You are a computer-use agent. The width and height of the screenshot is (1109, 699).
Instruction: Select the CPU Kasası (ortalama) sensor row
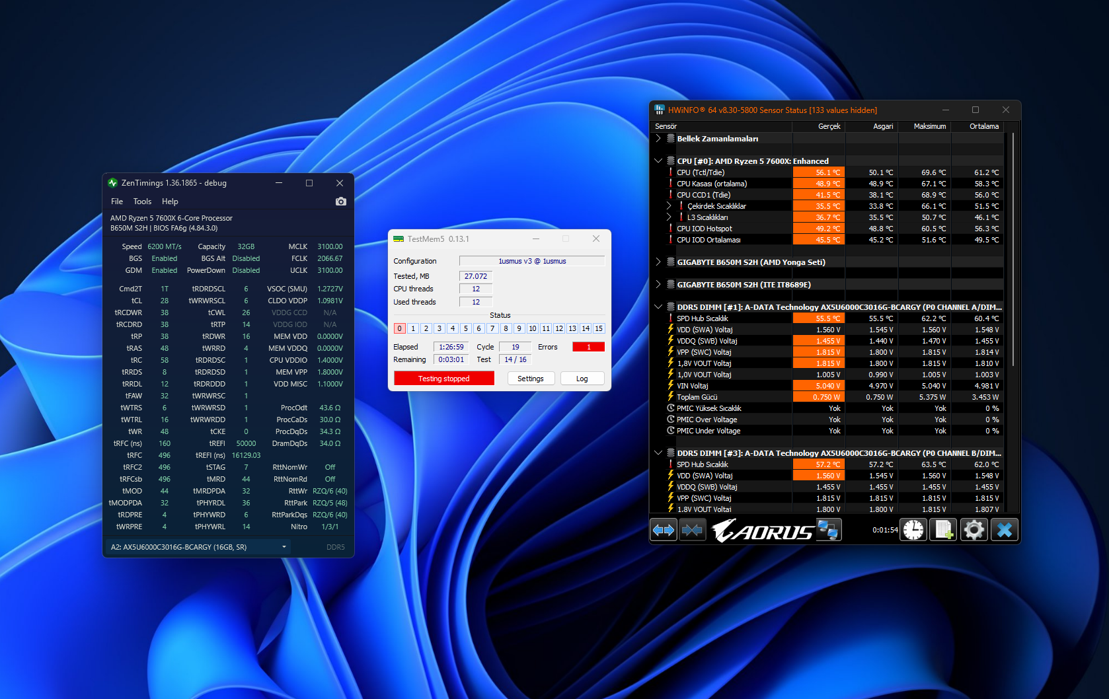(x=827, y=184)
